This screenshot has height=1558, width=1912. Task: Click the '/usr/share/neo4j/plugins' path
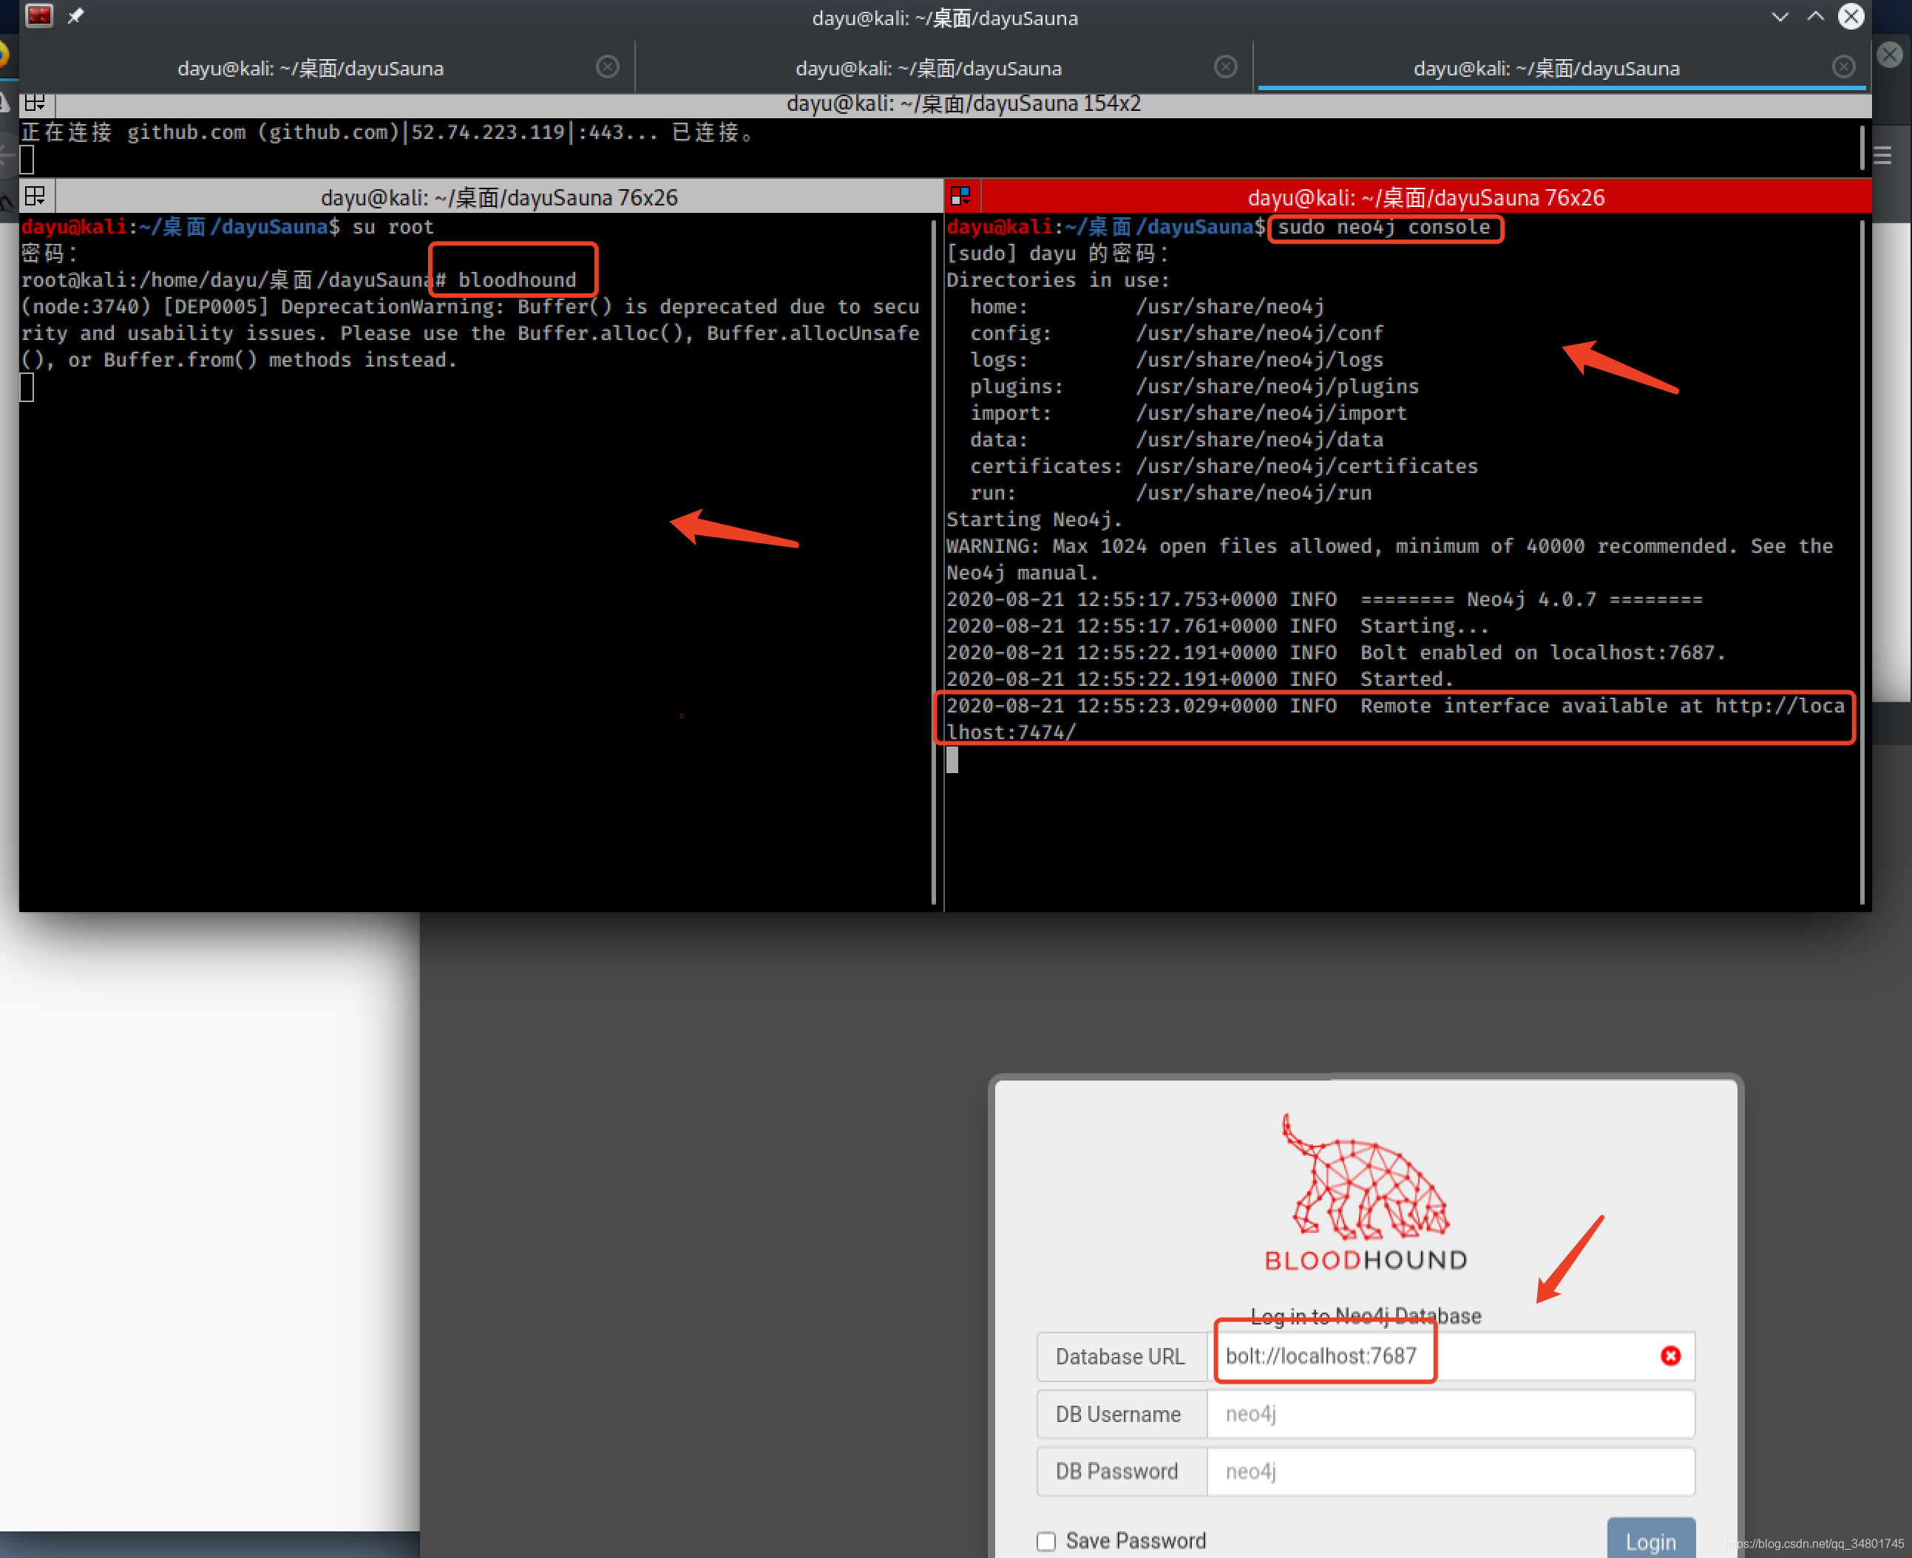coord(1278,386)
